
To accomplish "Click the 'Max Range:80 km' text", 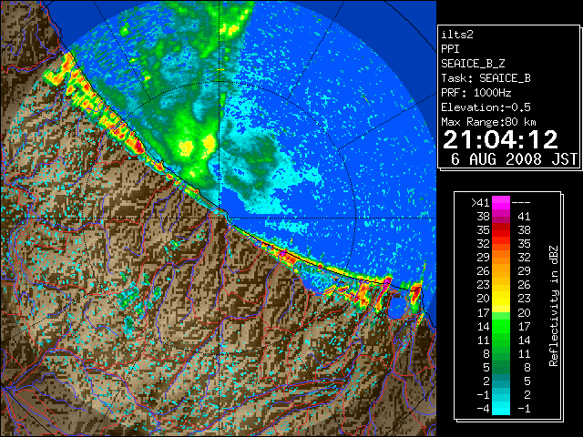I will click(x=488, y=122).
